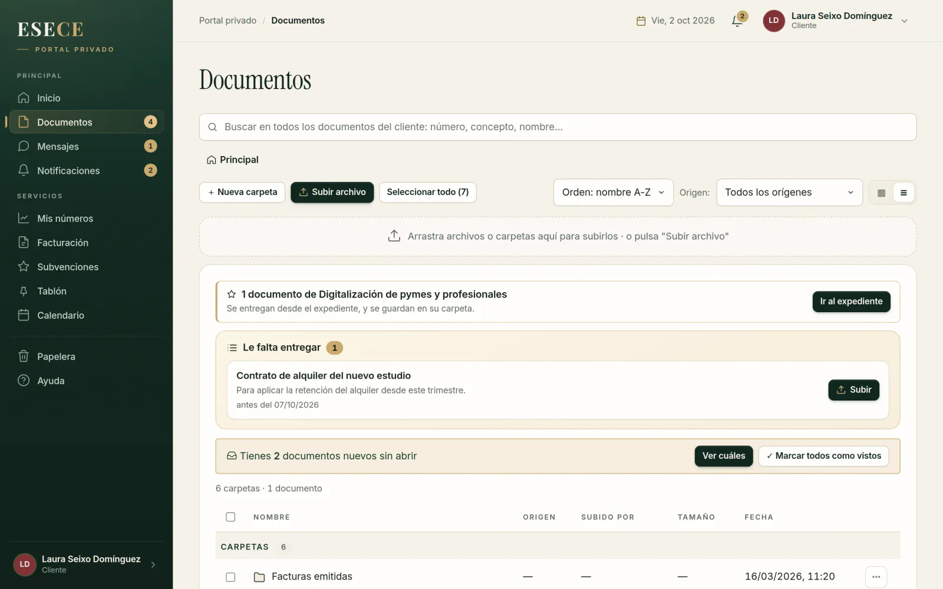This screenshot has width=943, height=589.
Task: Click the ESECE logo
Action: click(50, 29)
